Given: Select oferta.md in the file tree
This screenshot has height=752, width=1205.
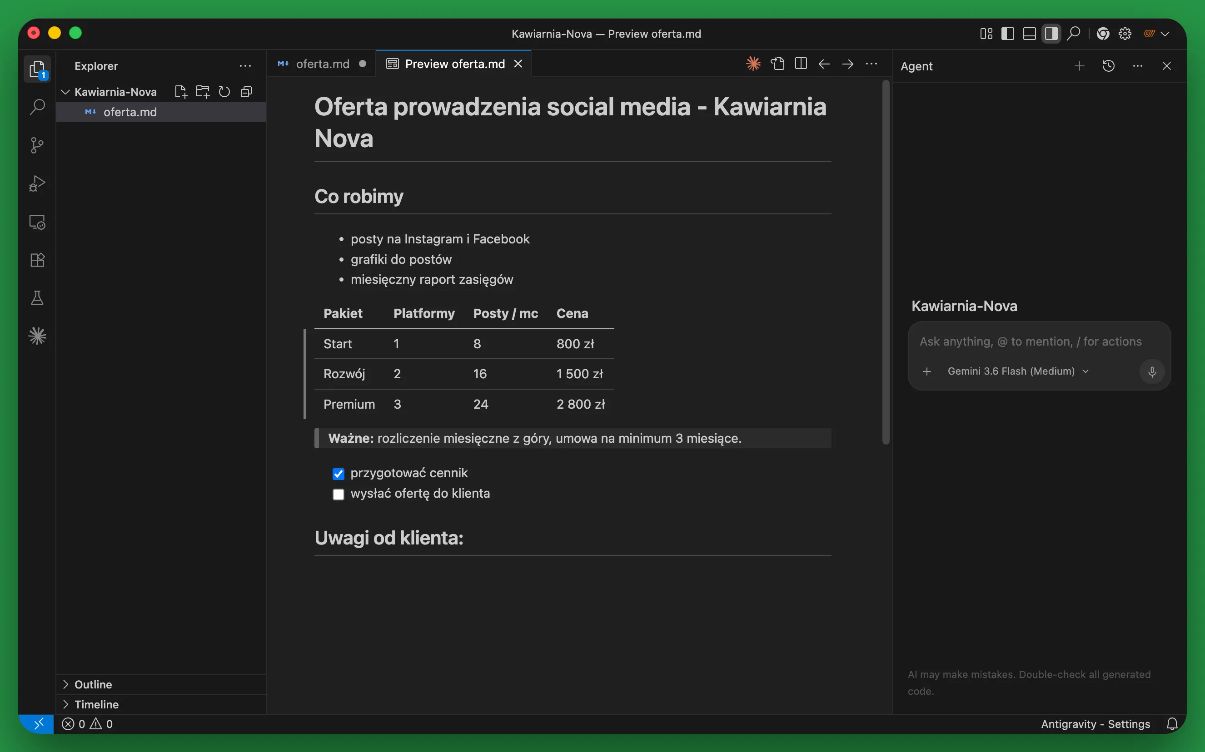Looking at the screenshot, I should point(161,112).
